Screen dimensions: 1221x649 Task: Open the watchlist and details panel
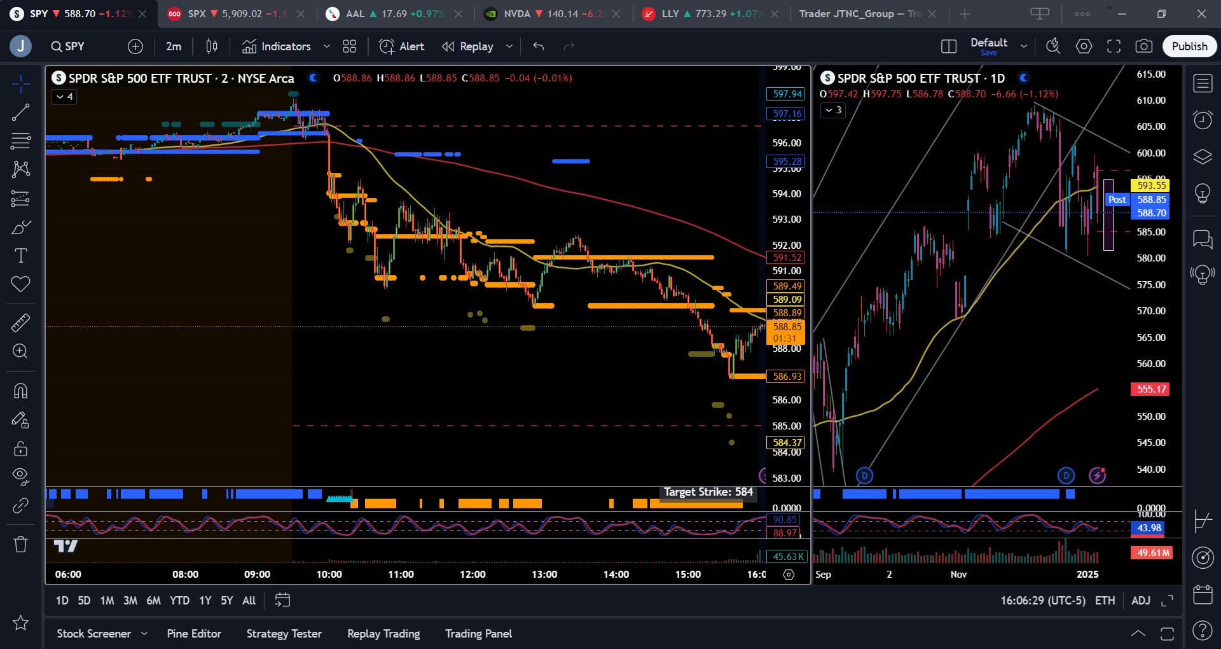click(1203, 83)
